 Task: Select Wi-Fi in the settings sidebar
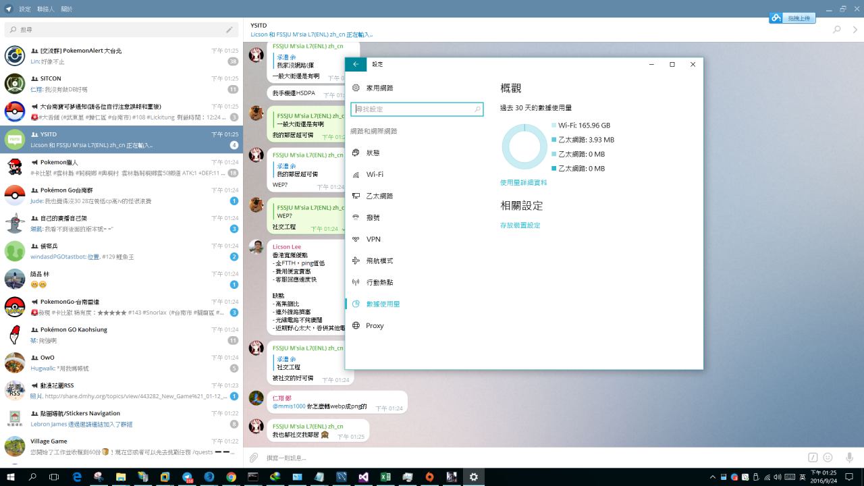pyautogui.click(x=375, y=174)
